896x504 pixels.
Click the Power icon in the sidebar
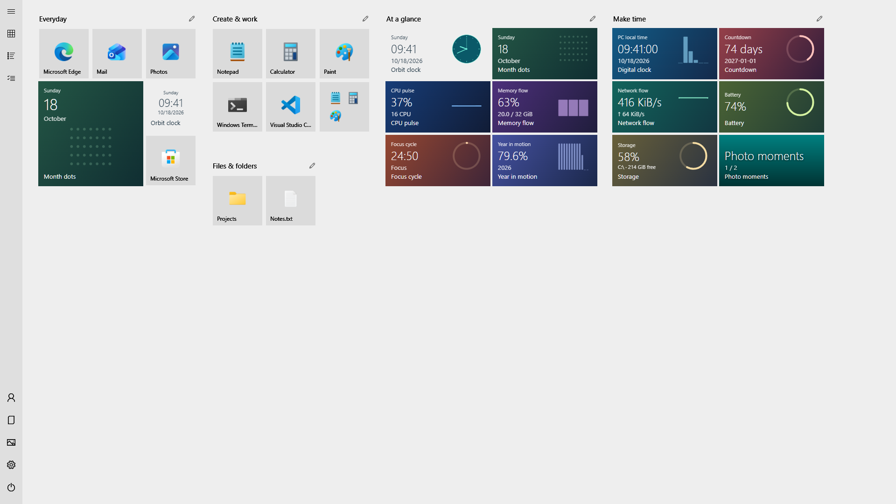(x=11, y=487)
